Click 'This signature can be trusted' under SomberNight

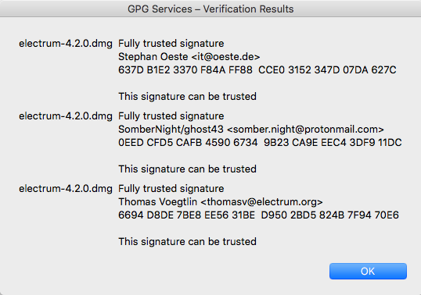click(187, 169)
